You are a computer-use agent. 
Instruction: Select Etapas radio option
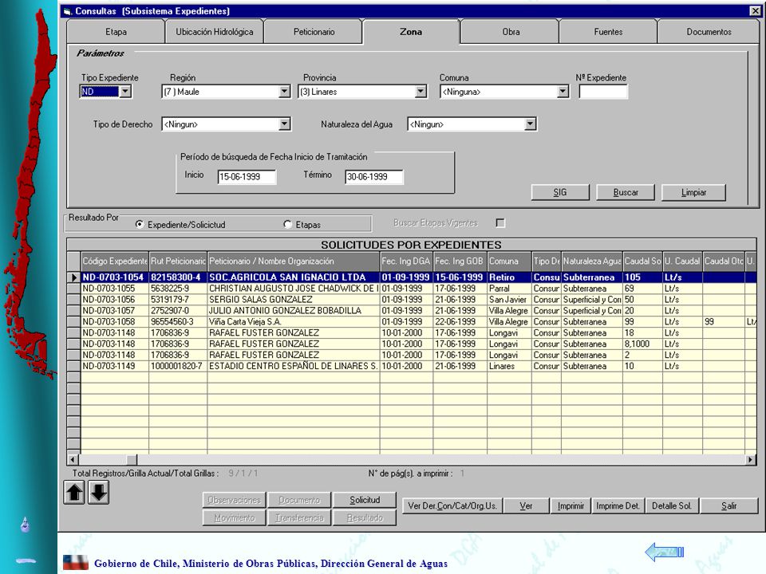(x=288, y=225)
